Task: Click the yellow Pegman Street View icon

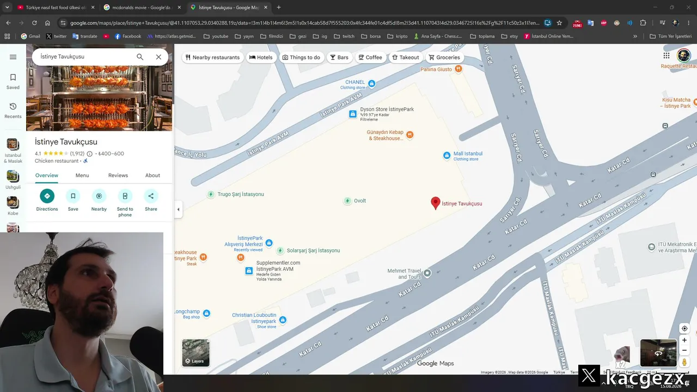Action: tap(684, 362)
